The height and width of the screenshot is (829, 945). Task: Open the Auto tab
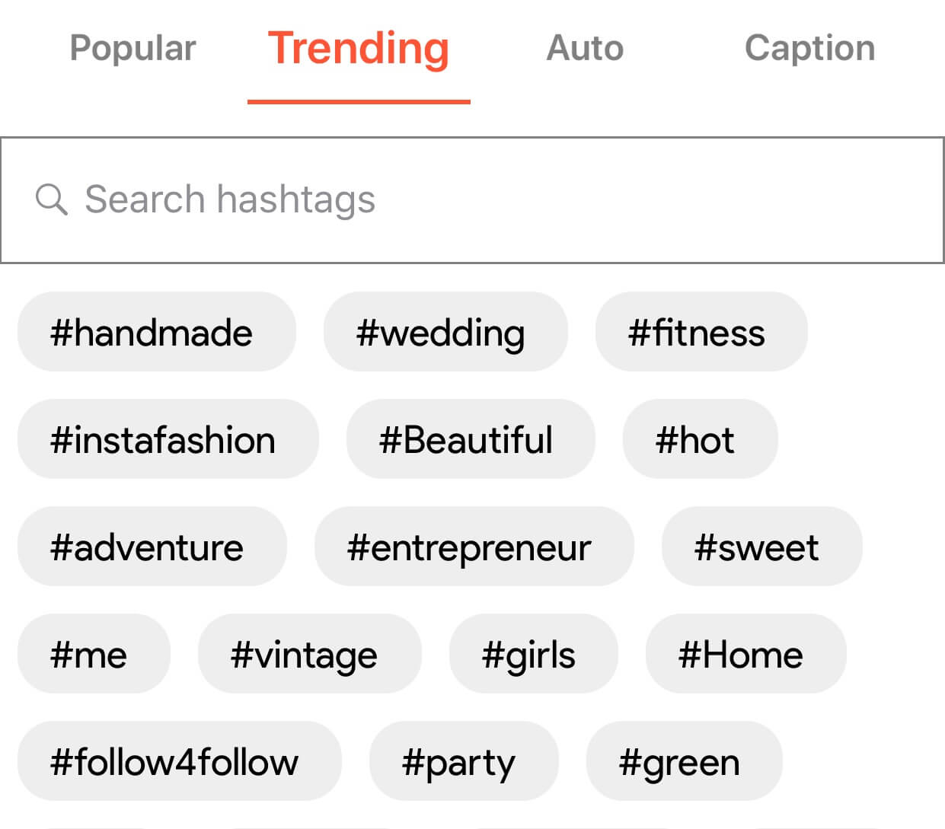[585, 48]
